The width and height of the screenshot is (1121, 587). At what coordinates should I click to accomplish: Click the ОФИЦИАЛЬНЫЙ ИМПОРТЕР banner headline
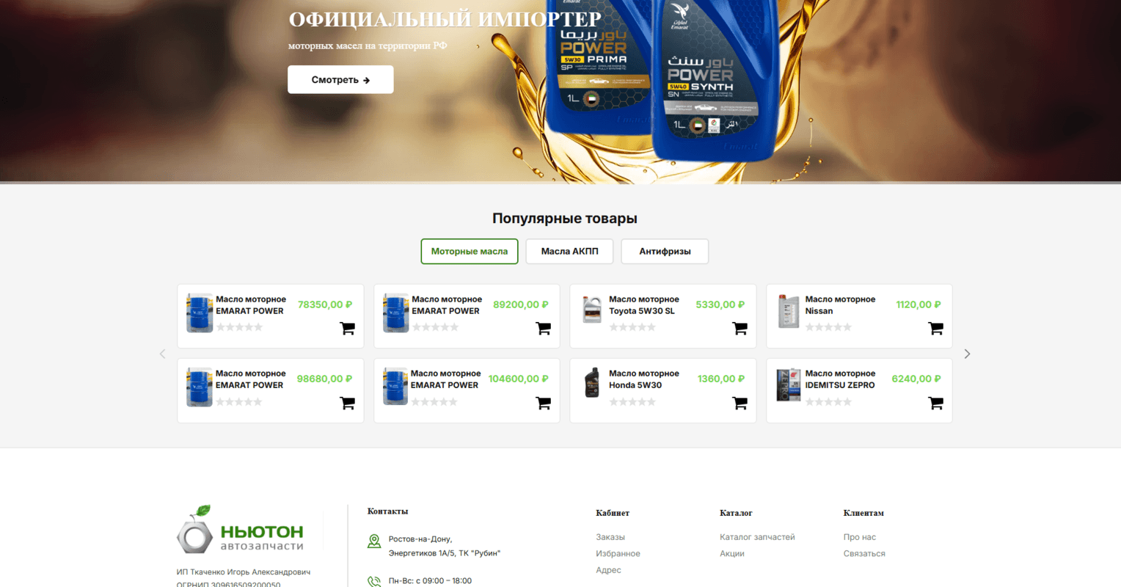point(445,20)
